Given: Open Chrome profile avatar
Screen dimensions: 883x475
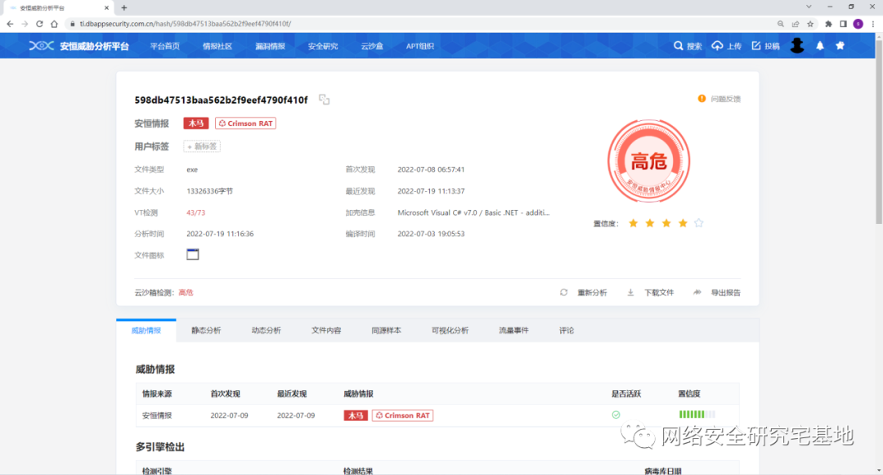Looking at the screenshot, I should tap(858, 24).
